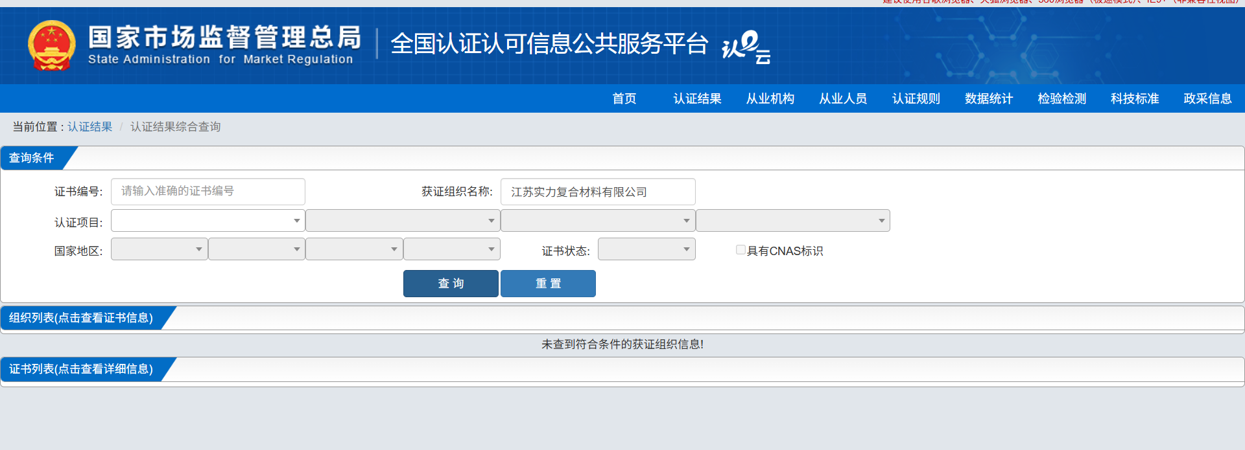The width and height of the screenshot is (1245, 450).
Task: Open the second 认证项目 dropdown
Action: [x=403, y=221]
